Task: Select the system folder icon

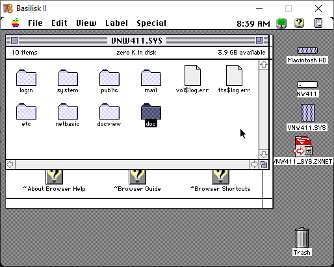Action: coord(68,77)
